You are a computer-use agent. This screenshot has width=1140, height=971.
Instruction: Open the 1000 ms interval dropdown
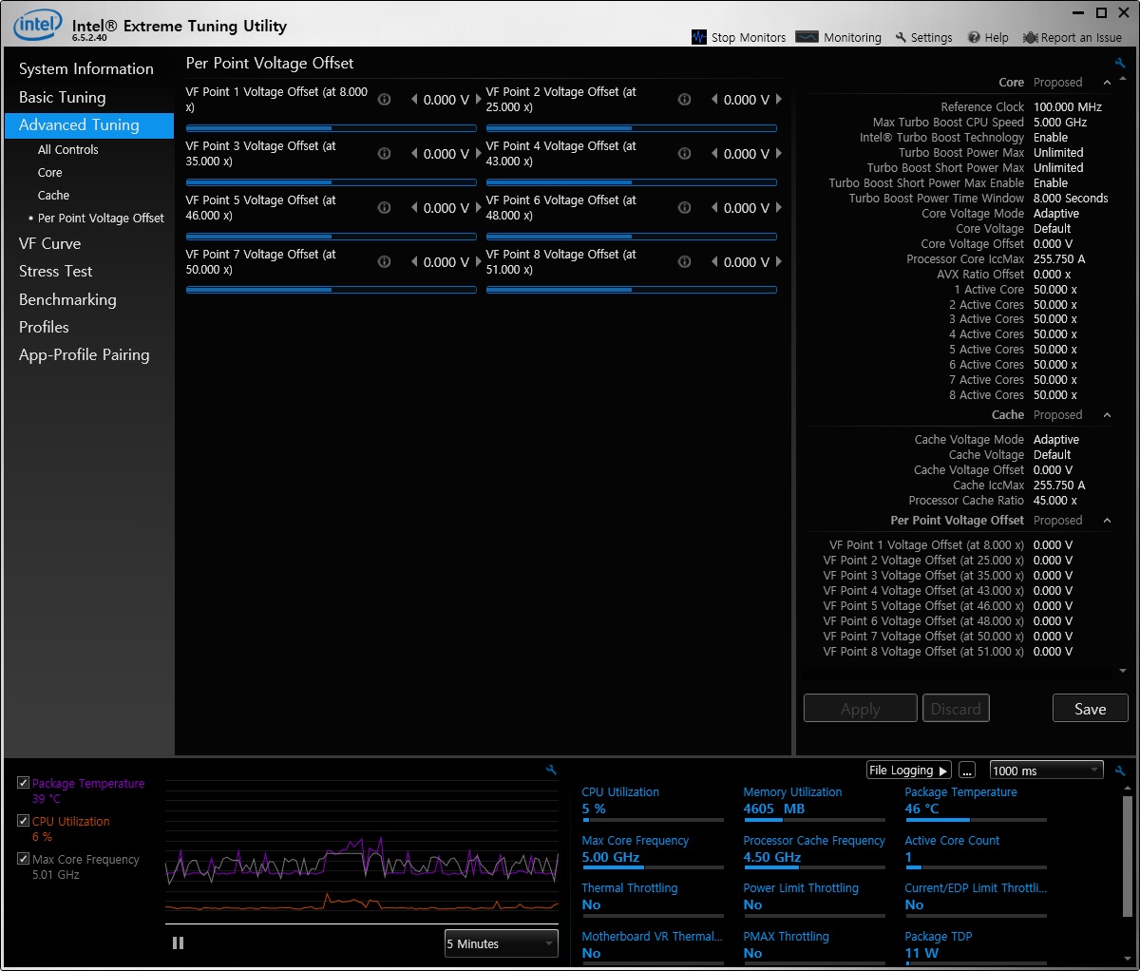point(1046,771)
